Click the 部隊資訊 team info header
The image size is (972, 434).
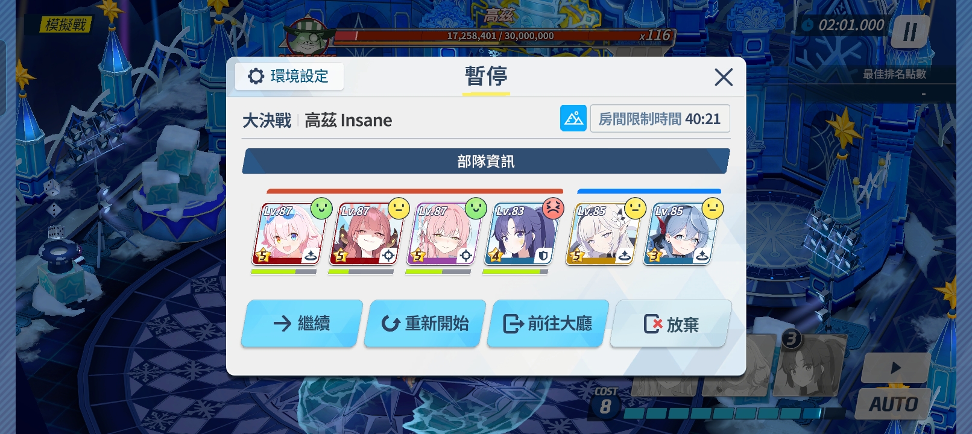[486, 162]
